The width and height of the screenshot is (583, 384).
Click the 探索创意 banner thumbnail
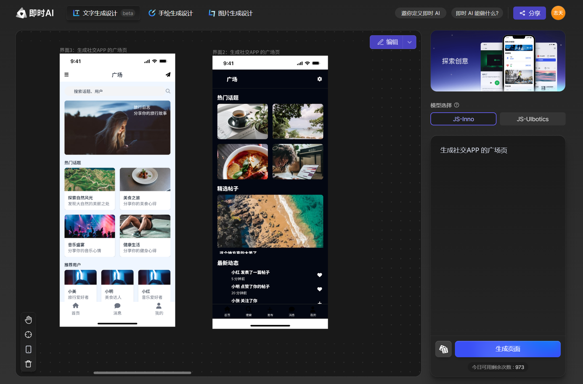498,61
